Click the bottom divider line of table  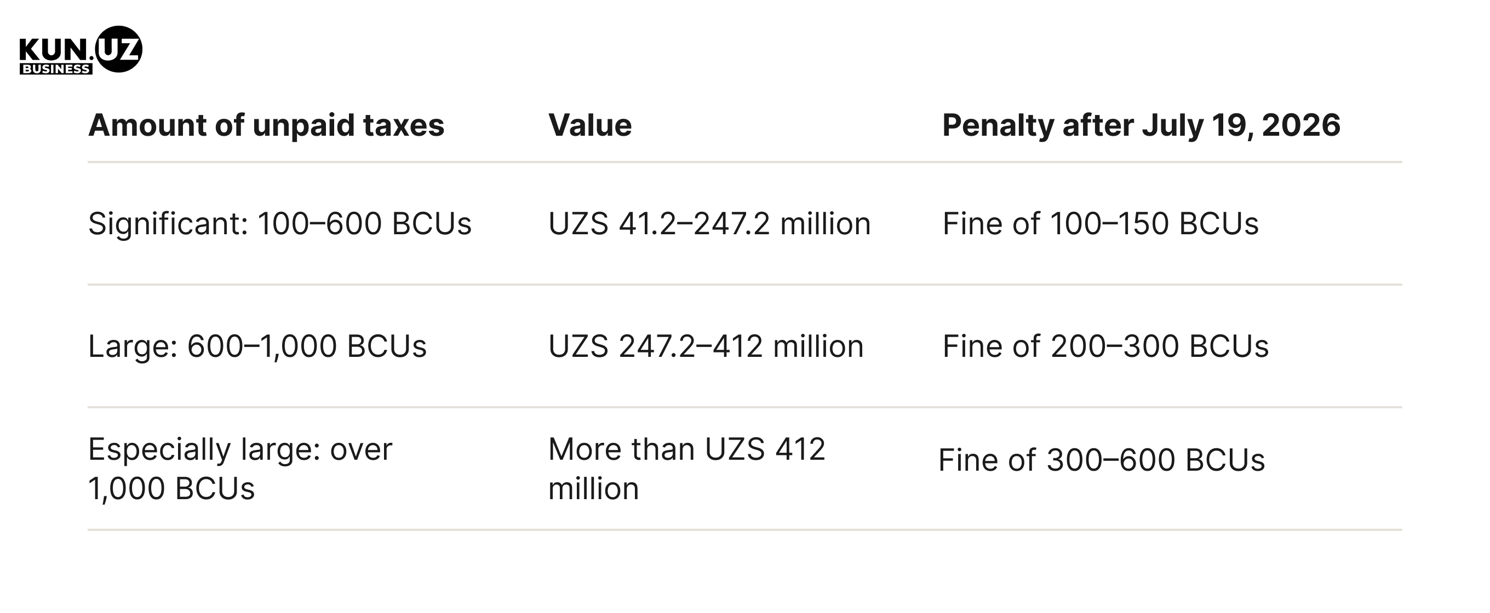tap(745, 530)
